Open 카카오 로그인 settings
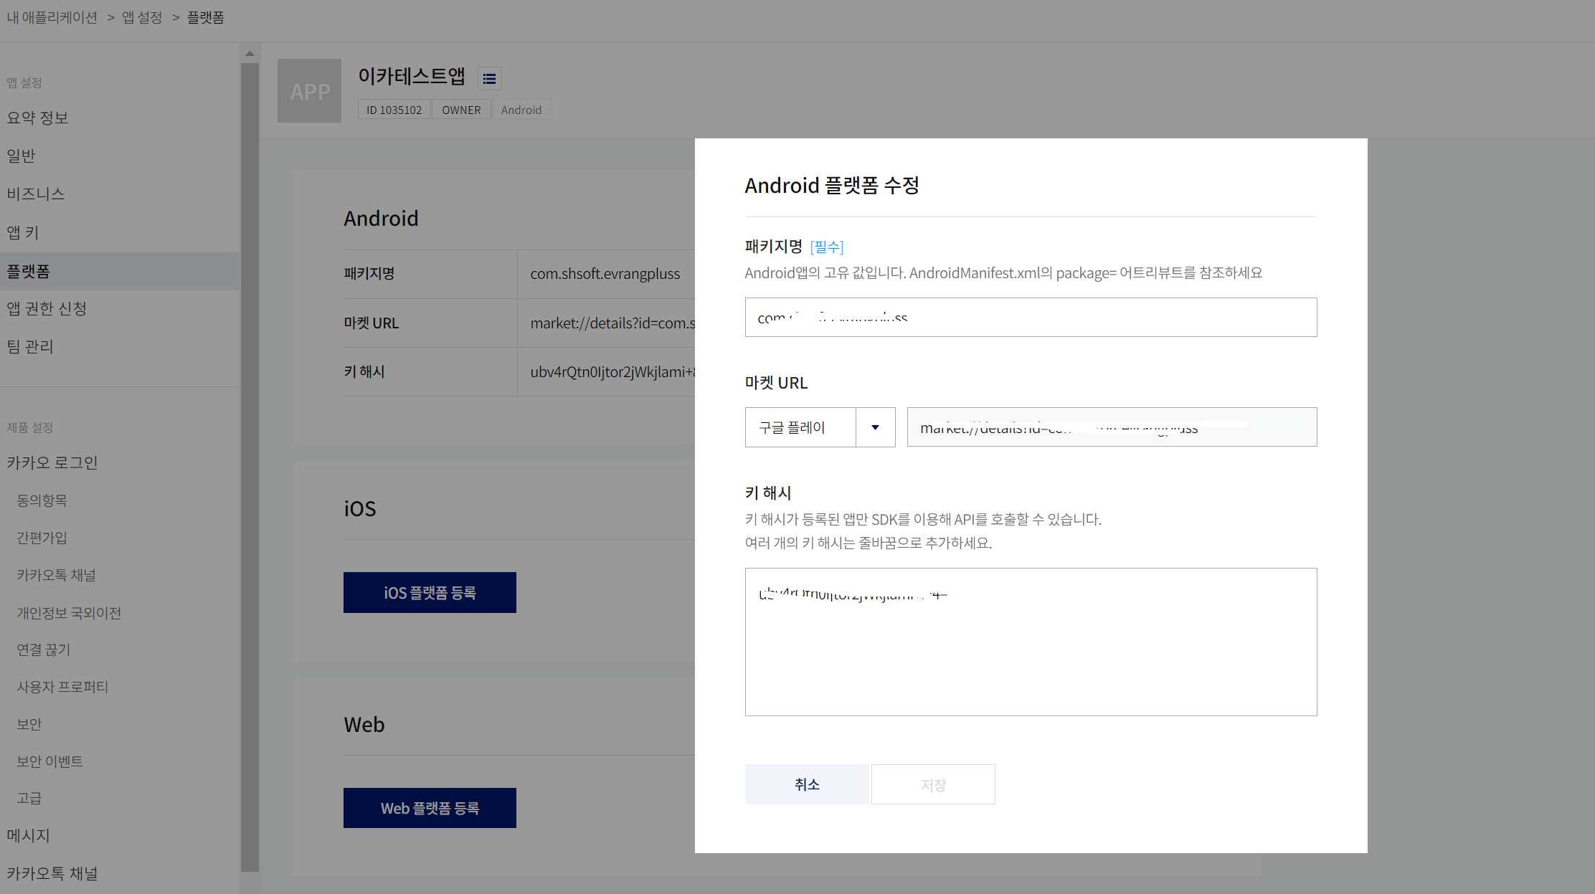 coord(52,462)
